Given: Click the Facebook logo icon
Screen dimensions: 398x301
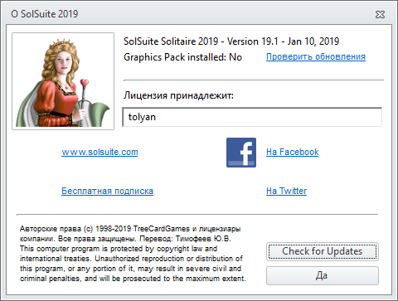Looking at the screenshot, I should pyautogui.click(x=241, y=153).
